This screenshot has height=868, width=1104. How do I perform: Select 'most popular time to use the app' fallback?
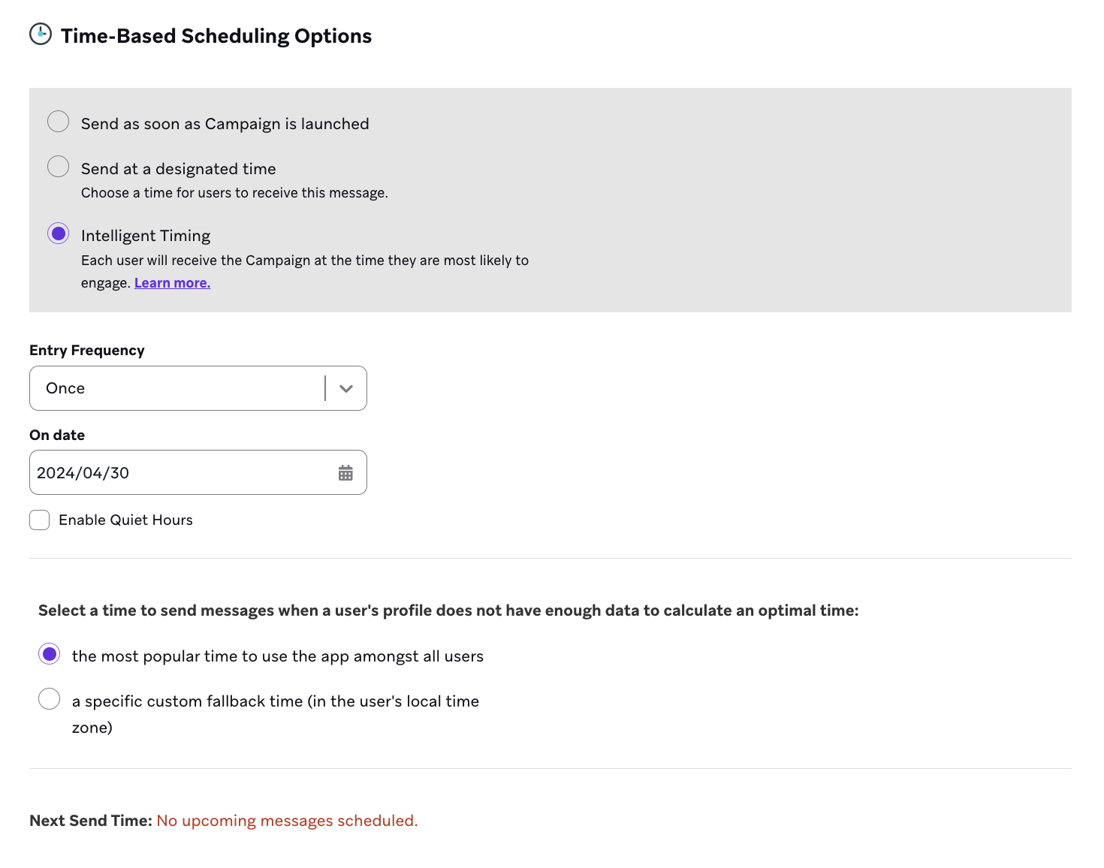click(49, 653)
